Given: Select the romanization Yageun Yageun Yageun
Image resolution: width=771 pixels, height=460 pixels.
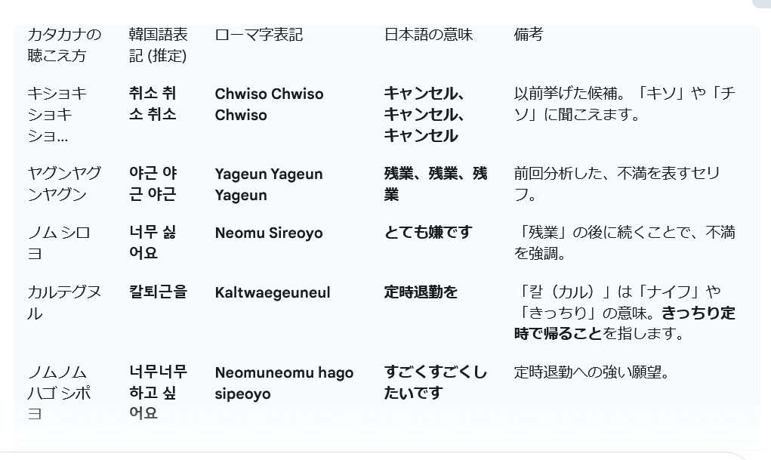Looking at the screenshot, I should pos(268,184).
